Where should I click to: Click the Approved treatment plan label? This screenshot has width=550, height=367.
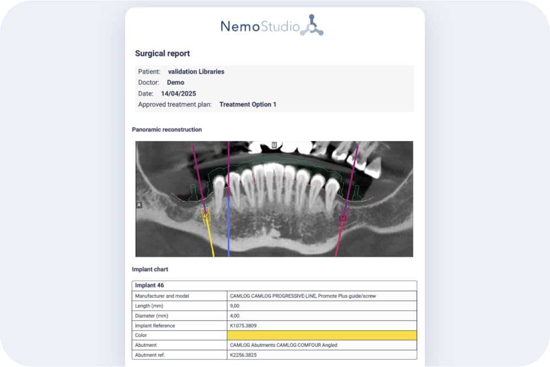click(x=175, y=104)
